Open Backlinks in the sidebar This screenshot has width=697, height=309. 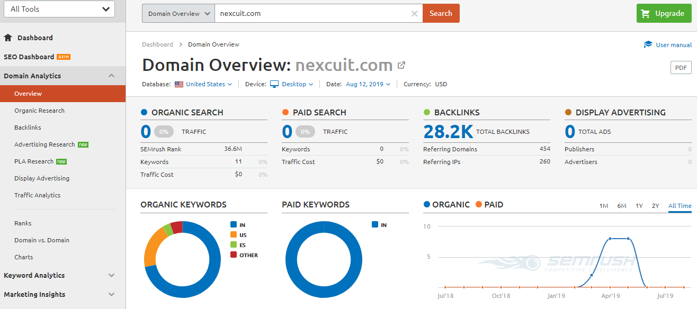[28, 128]
